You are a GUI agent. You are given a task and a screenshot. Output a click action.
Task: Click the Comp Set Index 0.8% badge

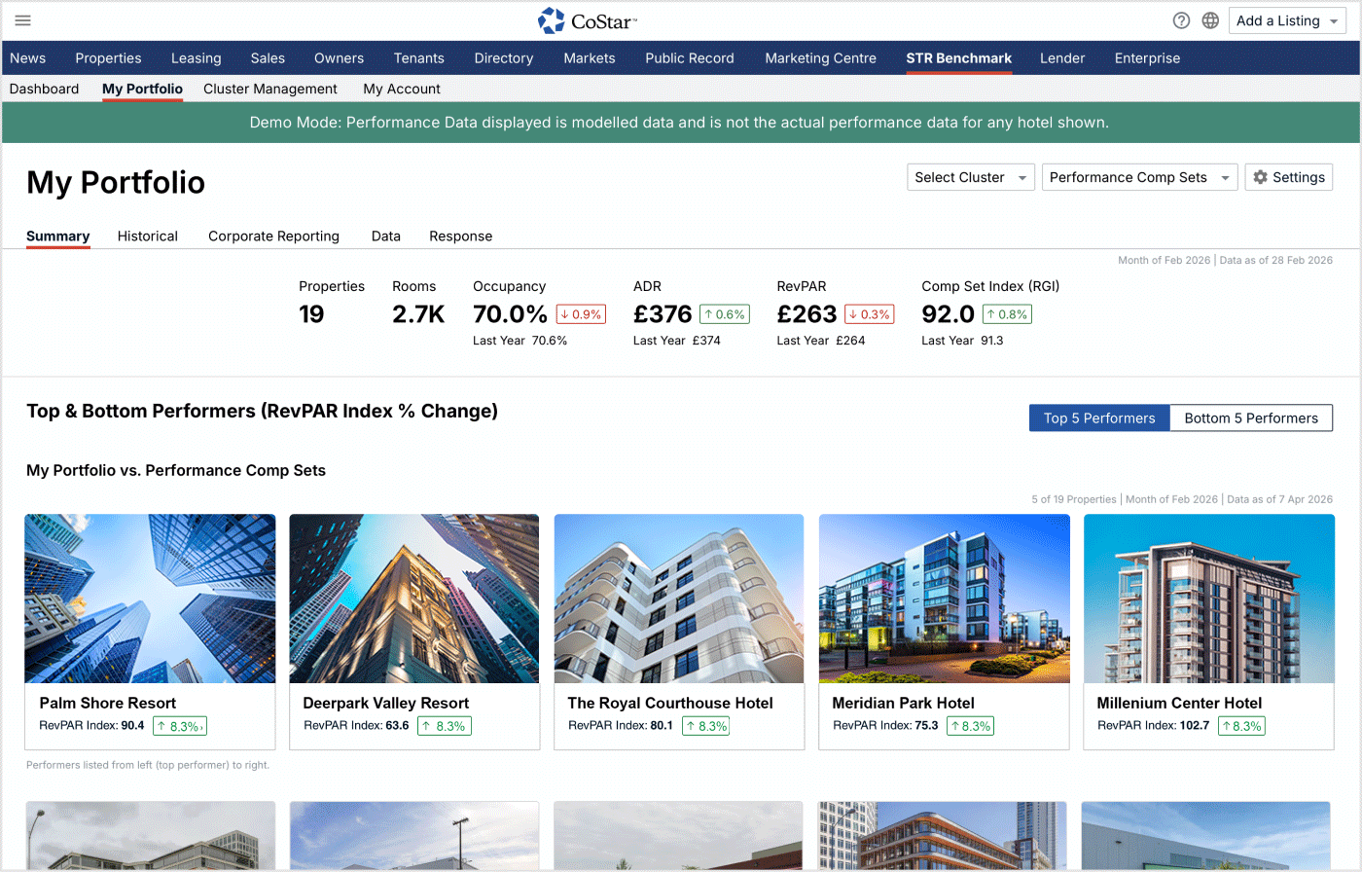[1006, 314]
